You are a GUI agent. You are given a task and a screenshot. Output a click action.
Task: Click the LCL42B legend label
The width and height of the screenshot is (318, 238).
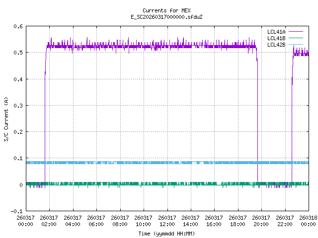tap(276, 44)
